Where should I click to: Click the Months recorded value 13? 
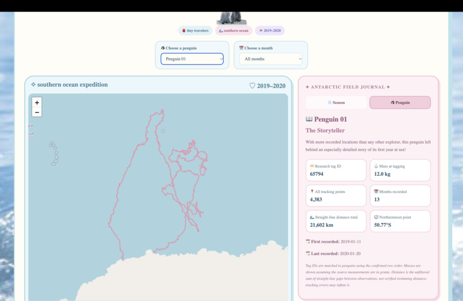point(377,199)
